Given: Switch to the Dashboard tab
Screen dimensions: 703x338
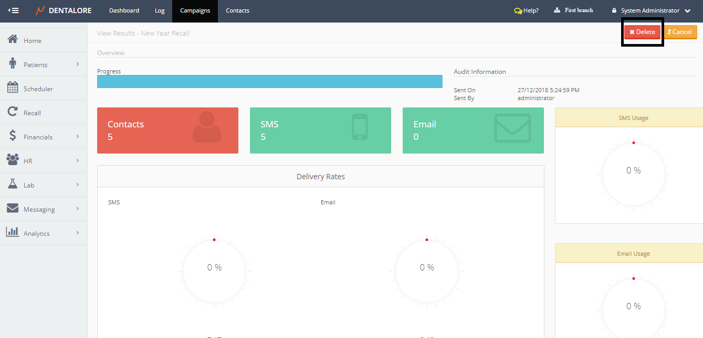Looking at the screenshot, I should point(124,10).
